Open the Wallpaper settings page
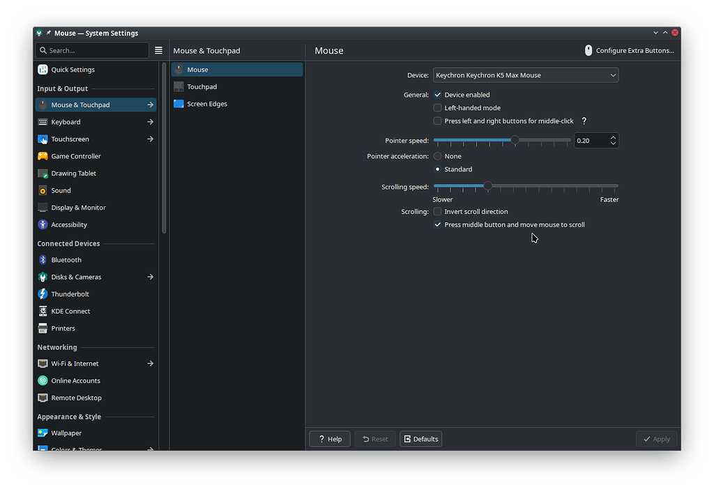Screen dimensions: 714x489 point(65,433)
